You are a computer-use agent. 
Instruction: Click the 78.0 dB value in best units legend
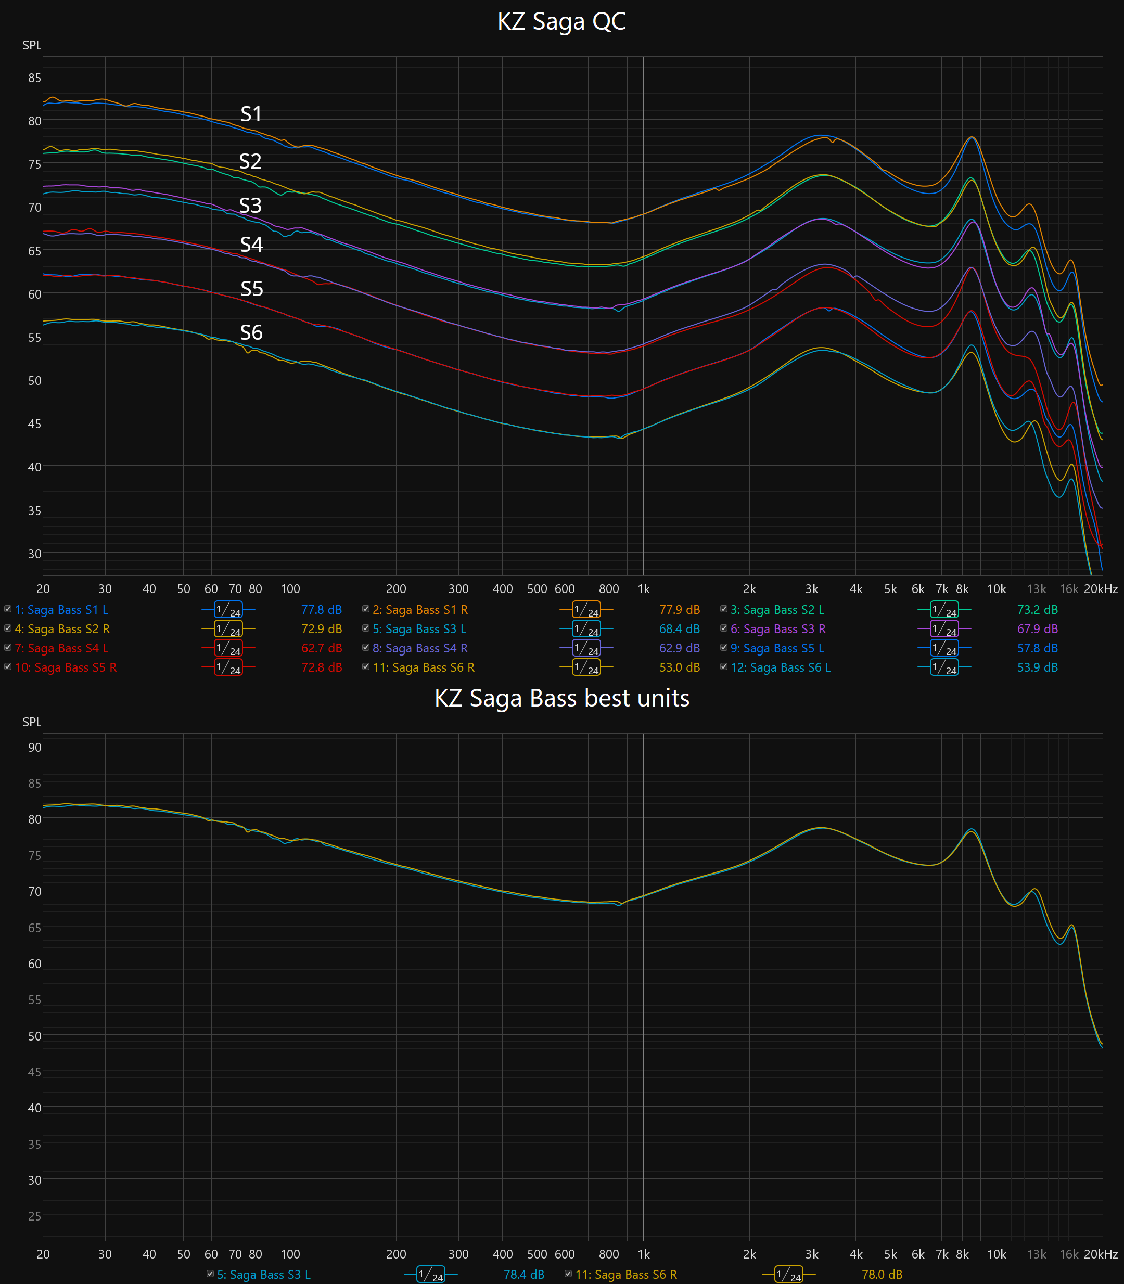pos(882,1275)
